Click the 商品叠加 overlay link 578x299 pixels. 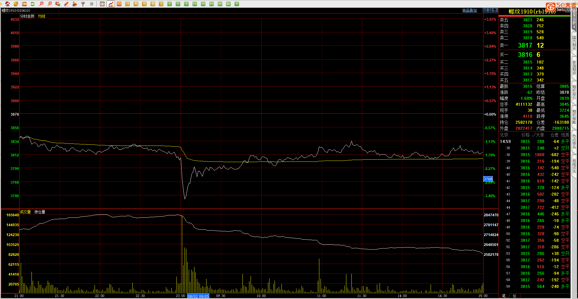pyautogui.click(x=469, y=10)
